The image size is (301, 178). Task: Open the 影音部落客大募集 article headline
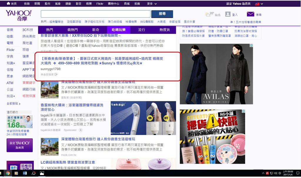(81, 35)
